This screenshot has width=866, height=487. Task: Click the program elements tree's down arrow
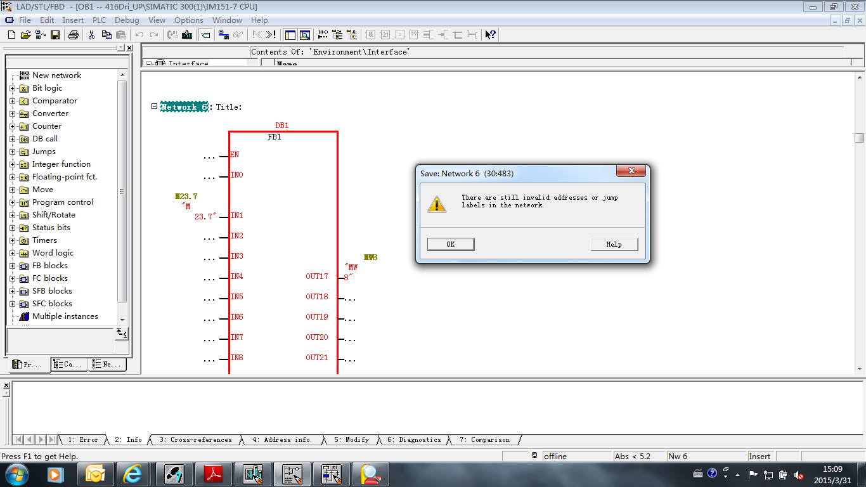122,320
